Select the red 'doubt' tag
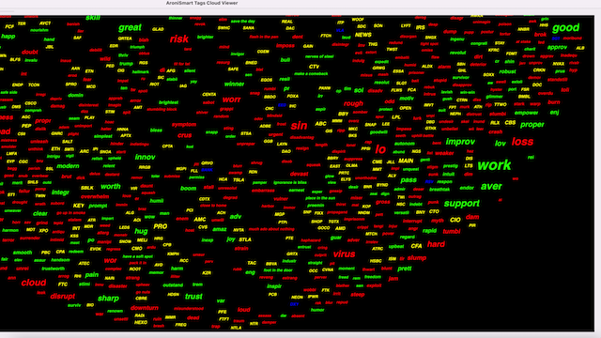 pyautogui.click(x=29, y=53)
